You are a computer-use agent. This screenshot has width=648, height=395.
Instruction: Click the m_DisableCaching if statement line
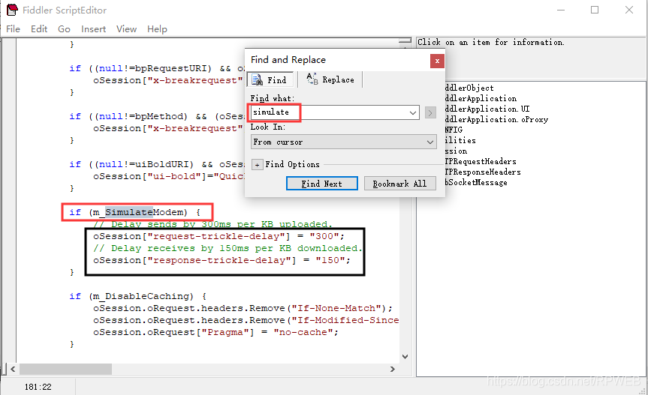138,296
